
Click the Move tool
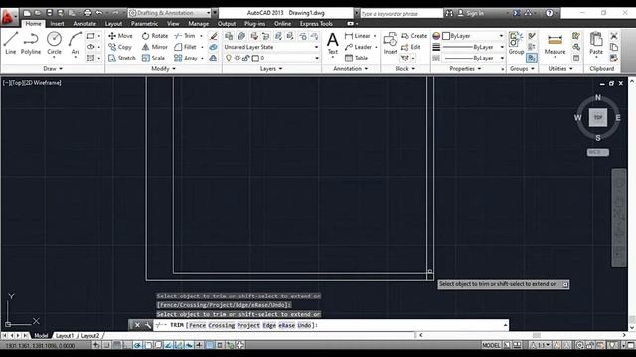tap(120, 36)
